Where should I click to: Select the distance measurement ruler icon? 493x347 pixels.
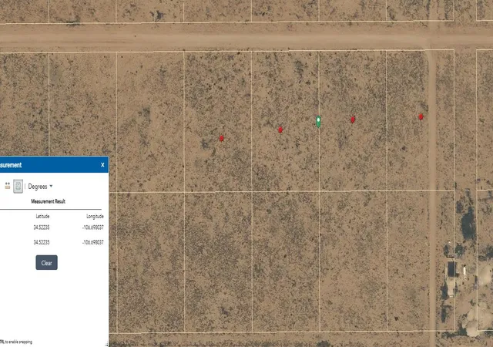7,186
